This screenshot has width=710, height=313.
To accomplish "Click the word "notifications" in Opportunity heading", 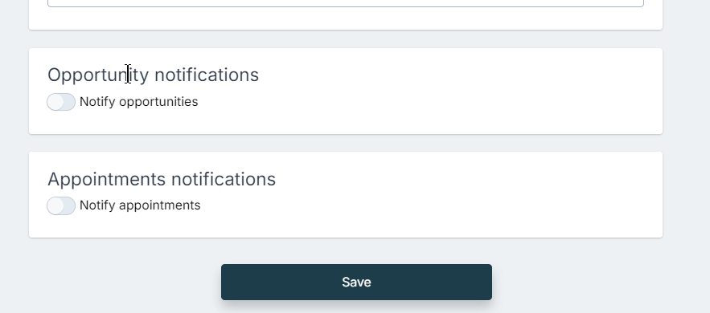I will (x=207, y=75).
